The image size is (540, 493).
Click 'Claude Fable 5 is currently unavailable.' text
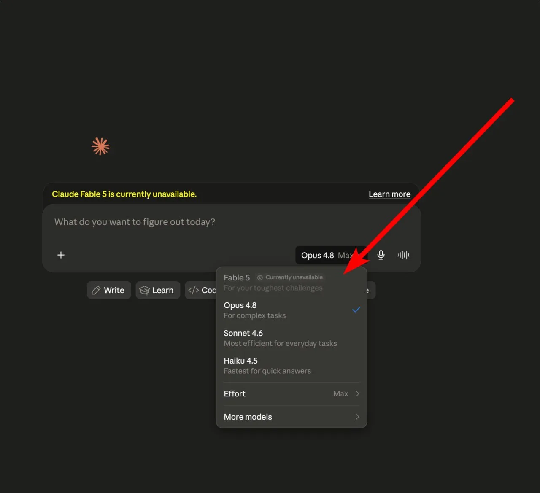(x=124, y=194)
